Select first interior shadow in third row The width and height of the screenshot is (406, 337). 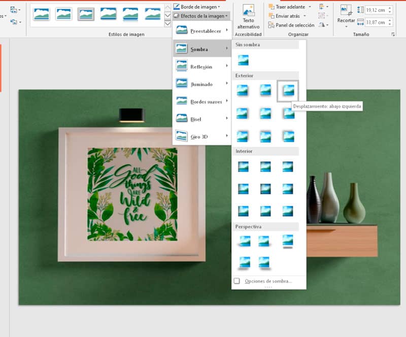[x=243, y=211]
